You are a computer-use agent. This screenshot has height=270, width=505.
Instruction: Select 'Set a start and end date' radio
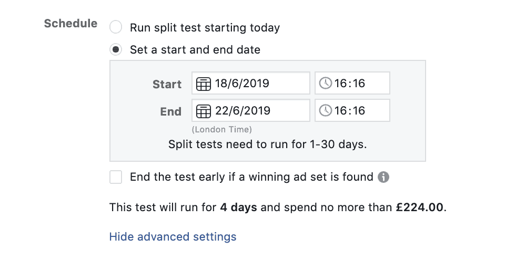(116, 50)
